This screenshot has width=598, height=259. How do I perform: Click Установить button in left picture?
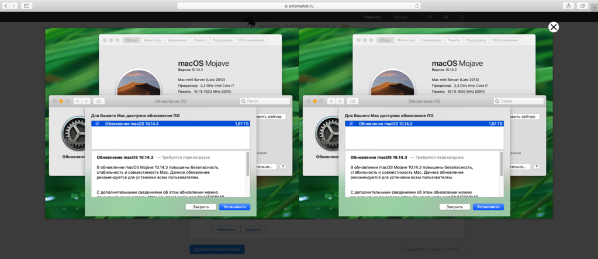point(234,207)
